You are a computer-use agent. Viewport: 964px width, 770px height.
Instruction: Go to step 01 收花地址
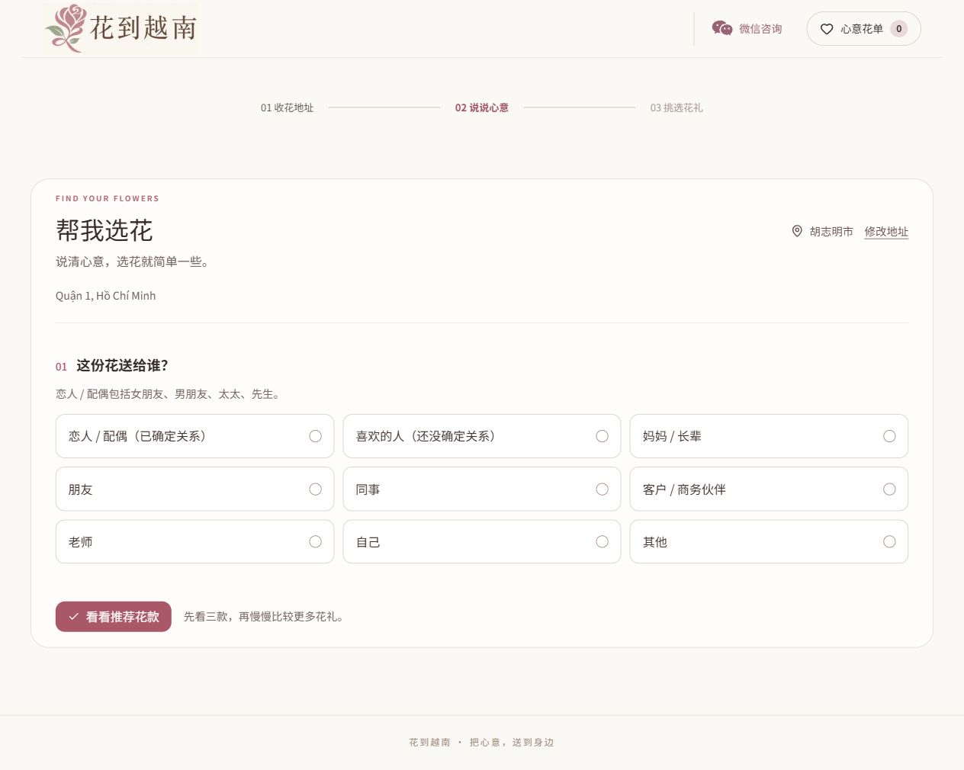click(287, 107)
